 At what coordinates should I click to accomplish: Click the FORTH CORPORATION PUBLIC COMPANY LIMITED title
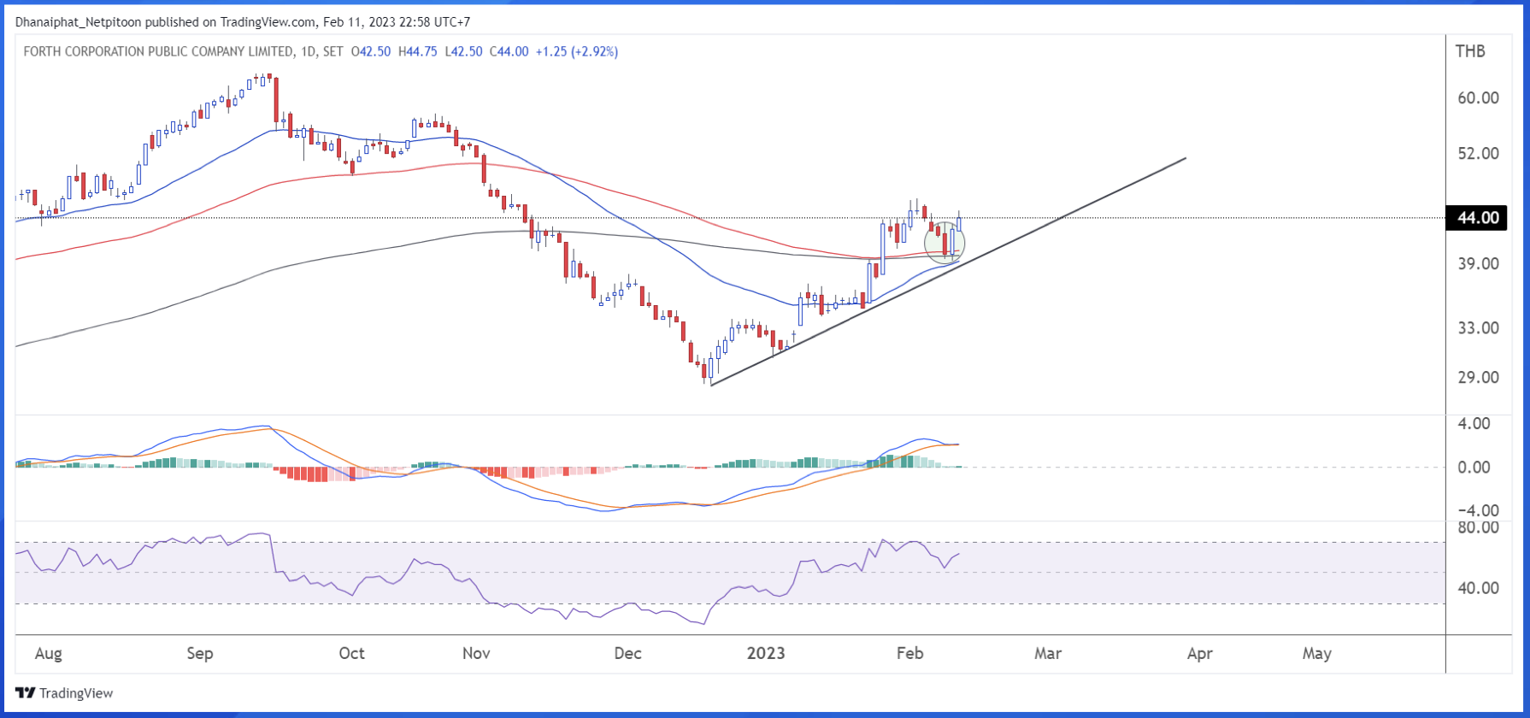click(158, 51)
